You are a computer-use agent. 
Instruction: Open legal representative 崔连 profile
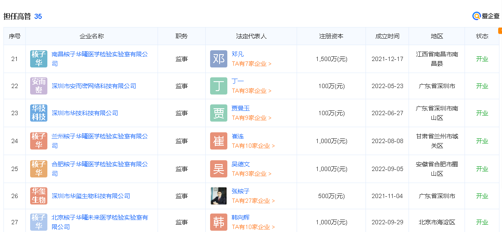pyautogui.click(x=238, y=137)
